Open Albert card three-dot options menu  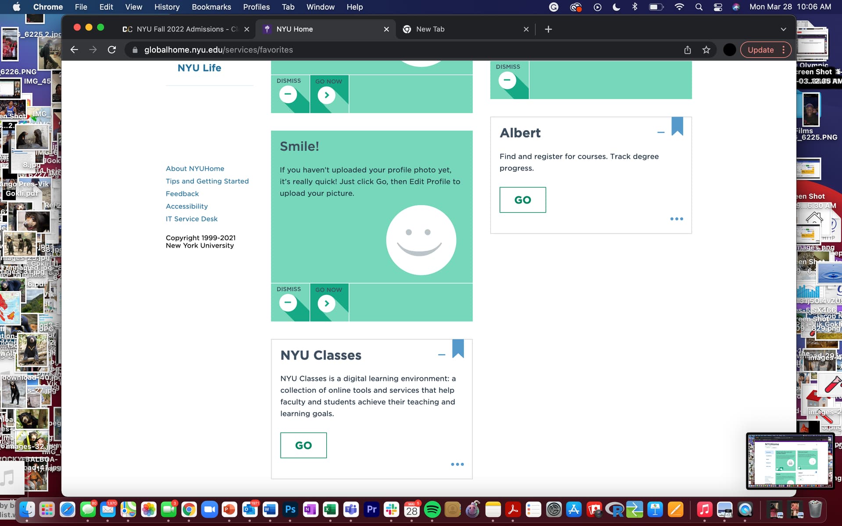coord(676,219)
